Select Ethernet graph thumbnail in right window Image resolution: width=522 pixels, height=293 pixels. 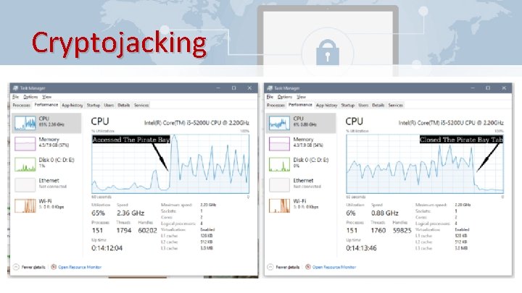click(x=279, y=184)
